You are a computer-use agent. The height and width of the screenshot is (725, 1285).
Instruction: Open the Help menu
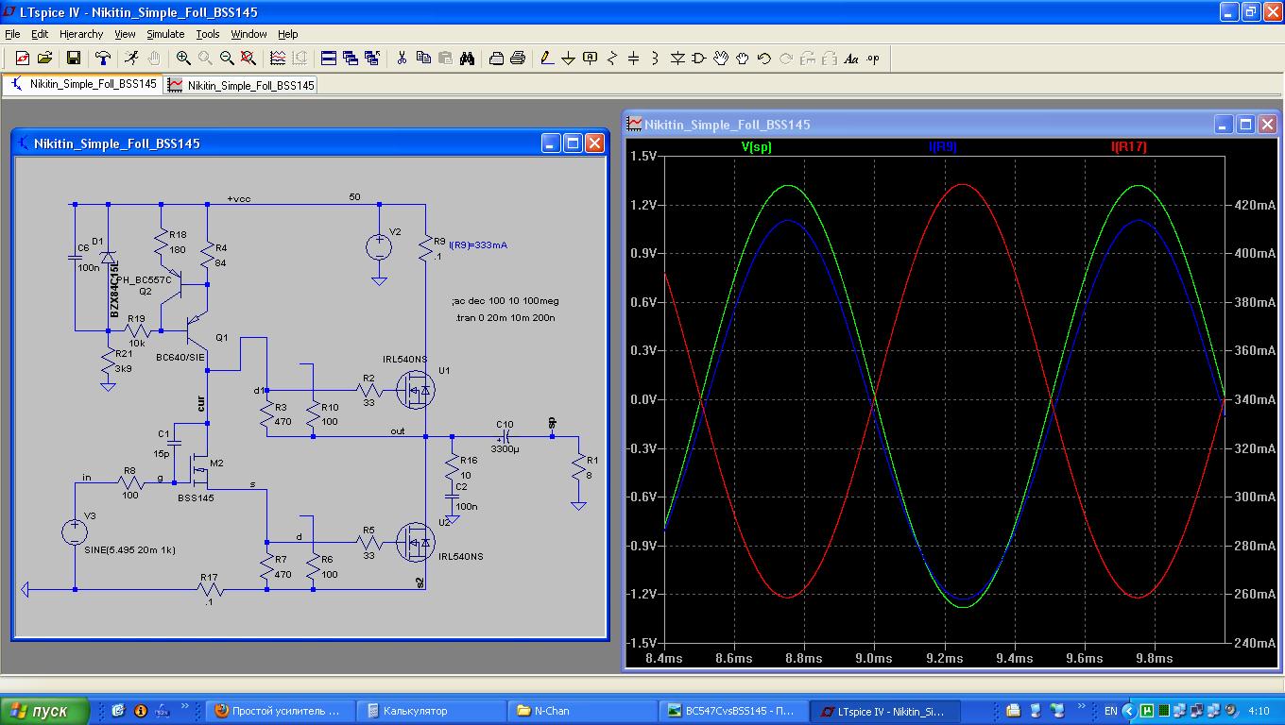(x=288, y=34)
